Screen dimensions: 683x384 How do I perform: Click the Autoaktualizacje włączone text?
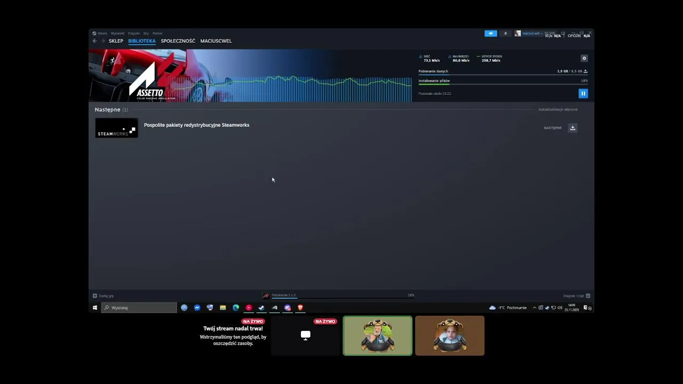pyautogui.click(x=558, y=109)
